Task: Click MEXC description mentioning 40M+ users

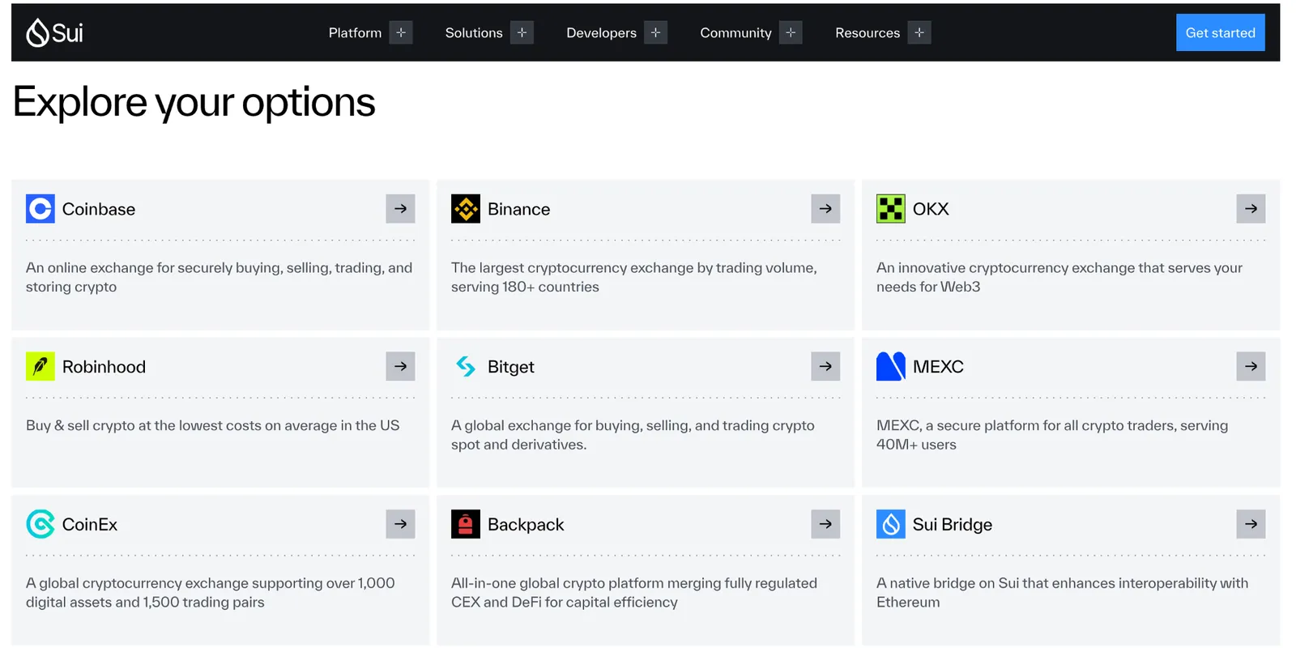Action: pos(1052,435)
